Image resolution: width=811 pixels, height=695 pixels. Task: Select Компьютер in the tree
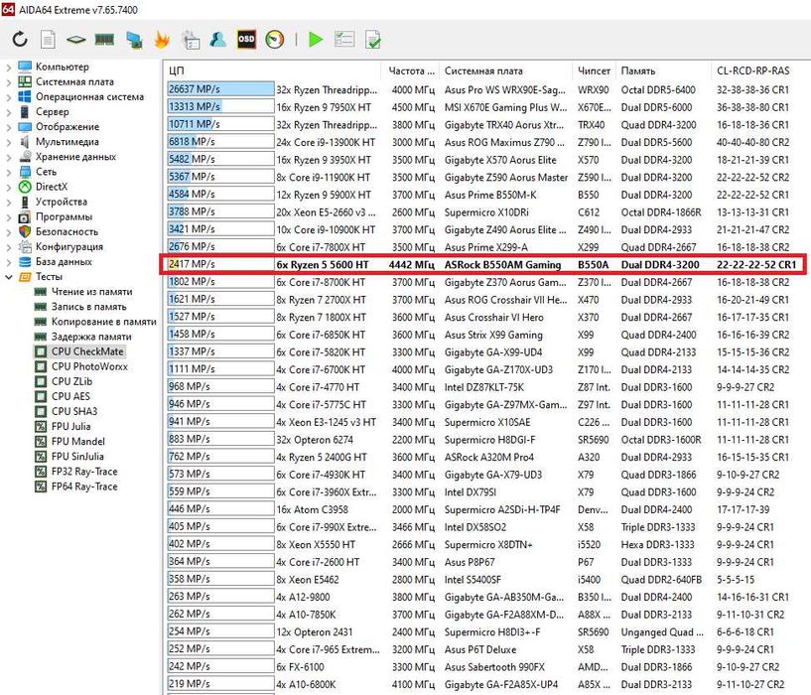[x=63, y=67]
